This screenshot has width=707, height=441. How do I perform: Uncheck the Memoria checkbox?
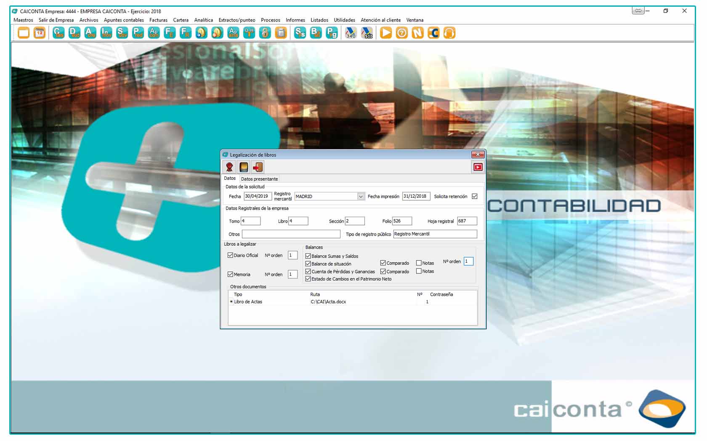pos(230,274)
